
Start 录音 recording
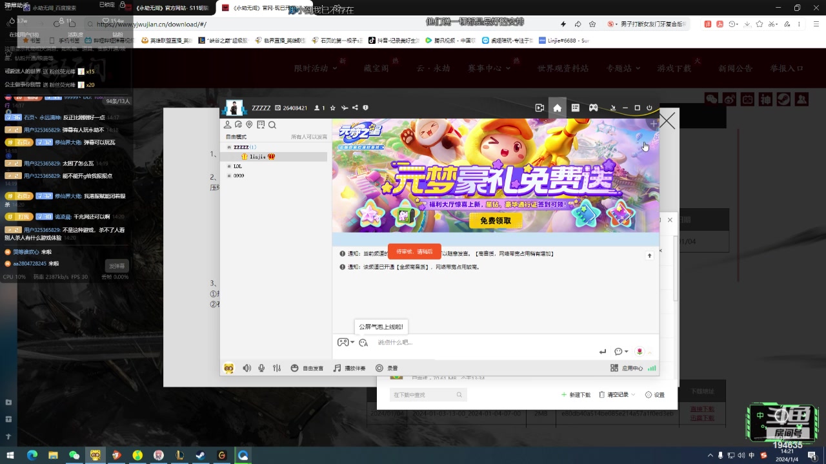[387, 368]
